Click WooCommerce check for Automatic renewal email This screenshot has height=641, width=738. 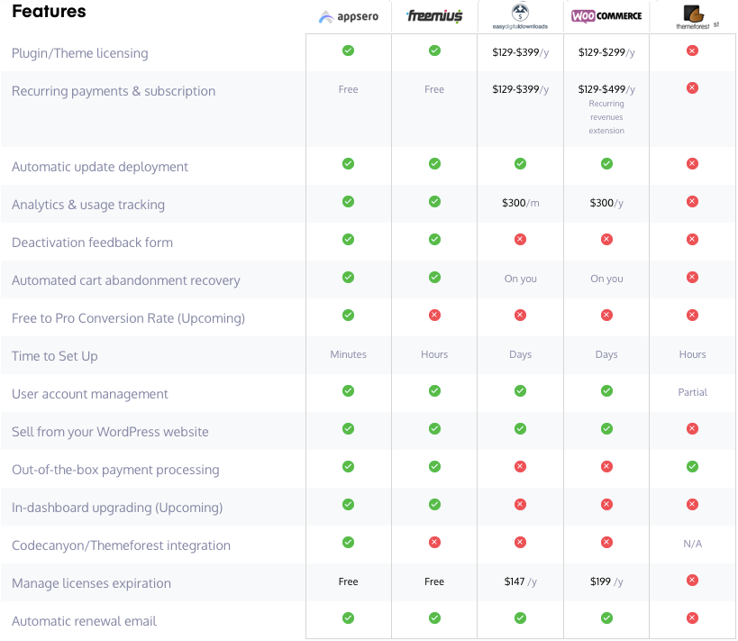606,618
